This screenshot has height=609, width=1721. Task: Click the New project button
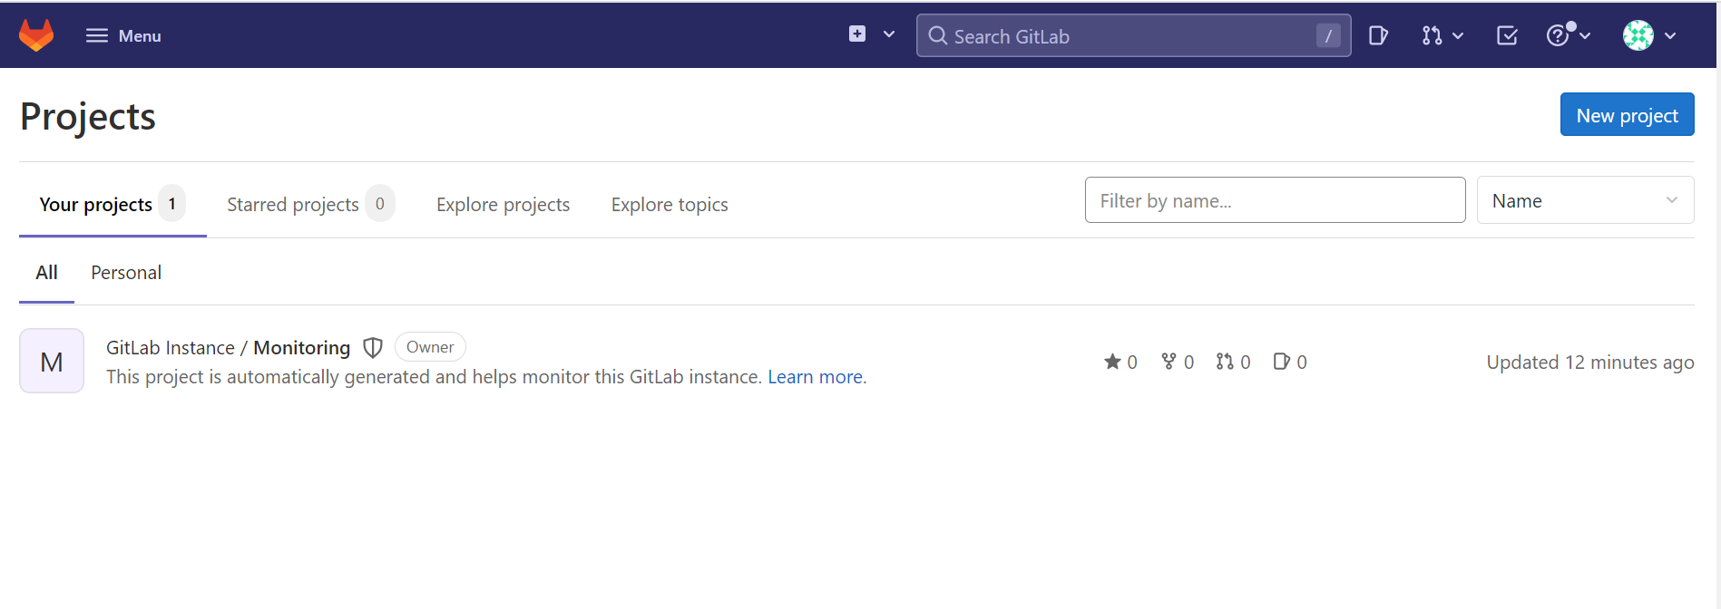point(1627,115)
